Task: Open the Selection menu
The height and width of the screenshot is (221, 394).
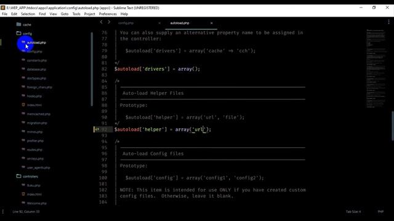Action: click(x=28, y=14)
